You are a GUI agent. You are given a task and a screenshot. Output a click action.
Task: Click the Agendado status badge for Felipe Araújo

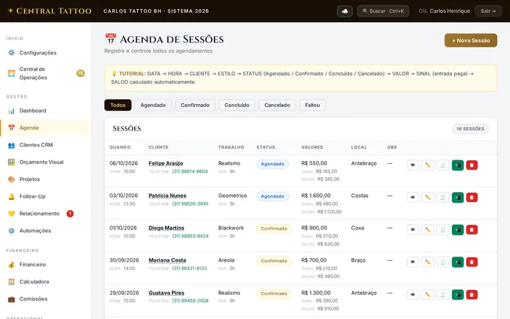[273, 164]
